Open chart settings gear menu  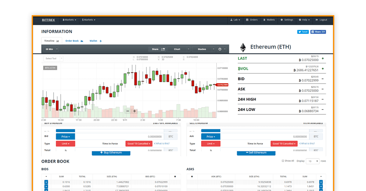[222, 49]
